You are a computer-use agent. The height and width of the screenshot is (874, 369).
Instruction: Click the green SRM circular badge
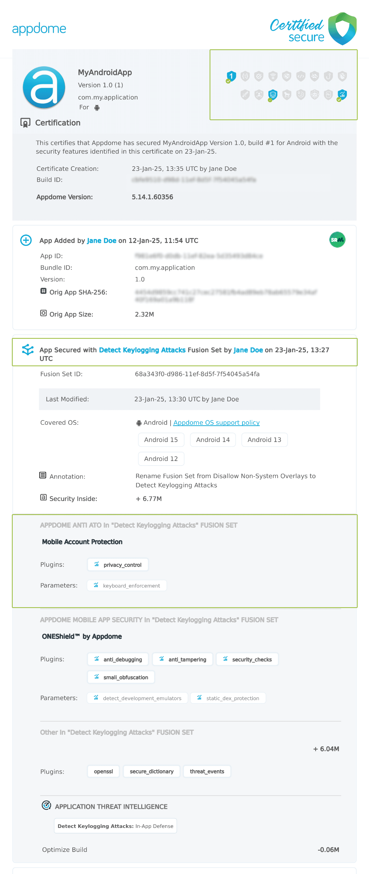click(337, 240)
